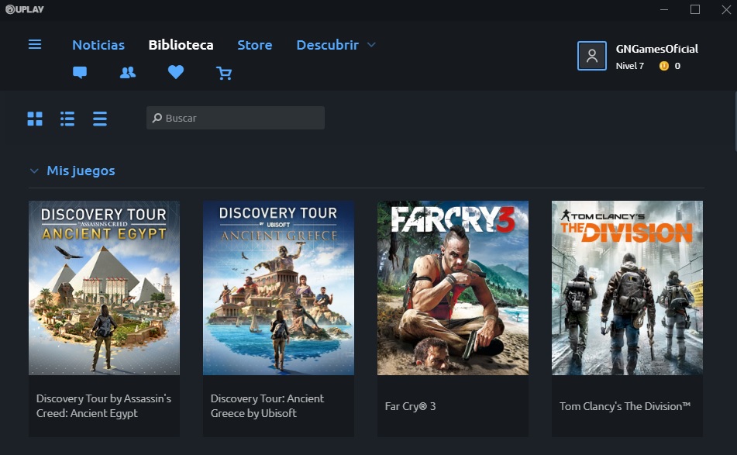737x455 pixels.
Task: Open the Store tab
Action: click(255, 45)
